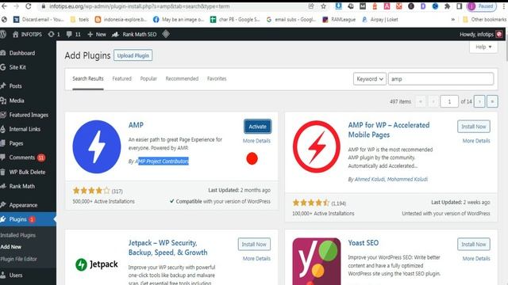Activate the AMP plugin
This screenshot has height=285, width=508.
pyautogui.click(x=257, y=127)
